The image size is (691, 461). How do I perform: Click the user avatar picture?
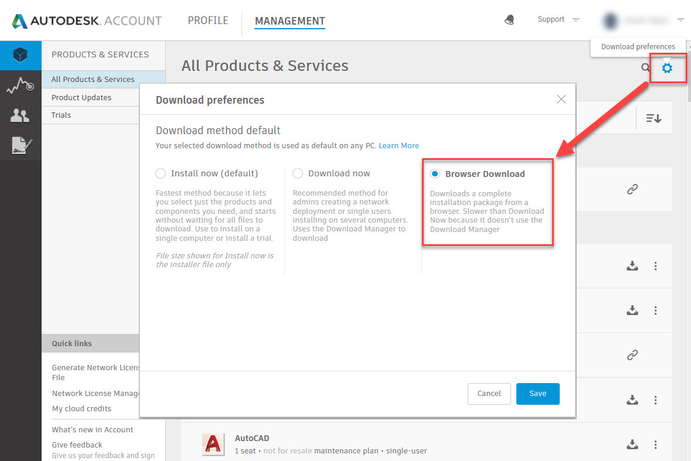611,21
